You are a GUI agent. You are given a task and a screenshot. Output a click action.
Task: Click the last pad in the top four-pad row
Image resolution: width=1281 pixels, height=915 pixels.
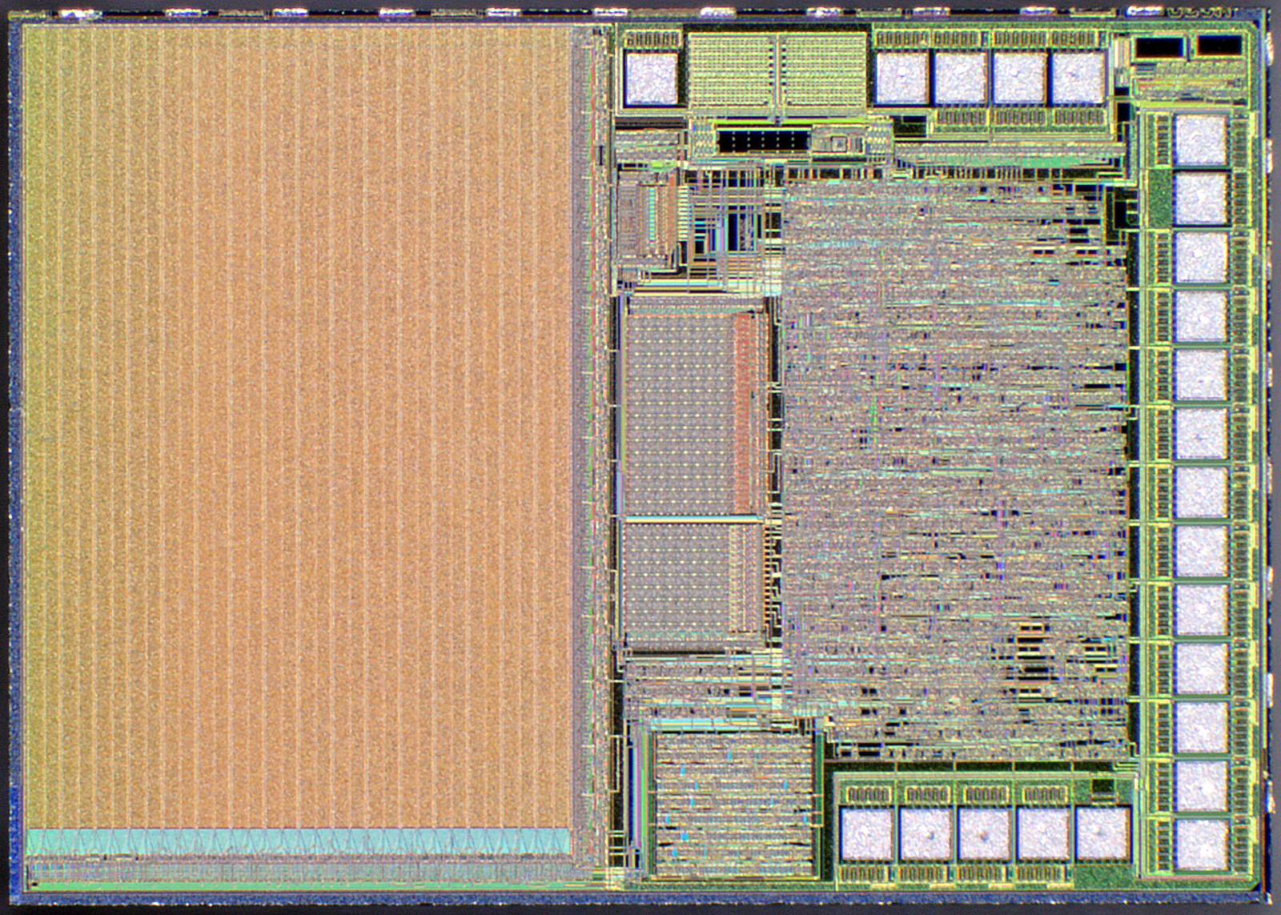(x=1077, y=78)
